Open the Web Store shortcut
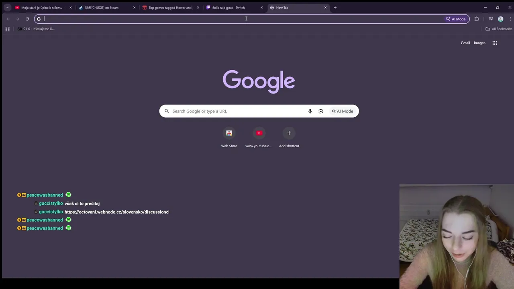514x289 pixels. click(x=229, y=138)
